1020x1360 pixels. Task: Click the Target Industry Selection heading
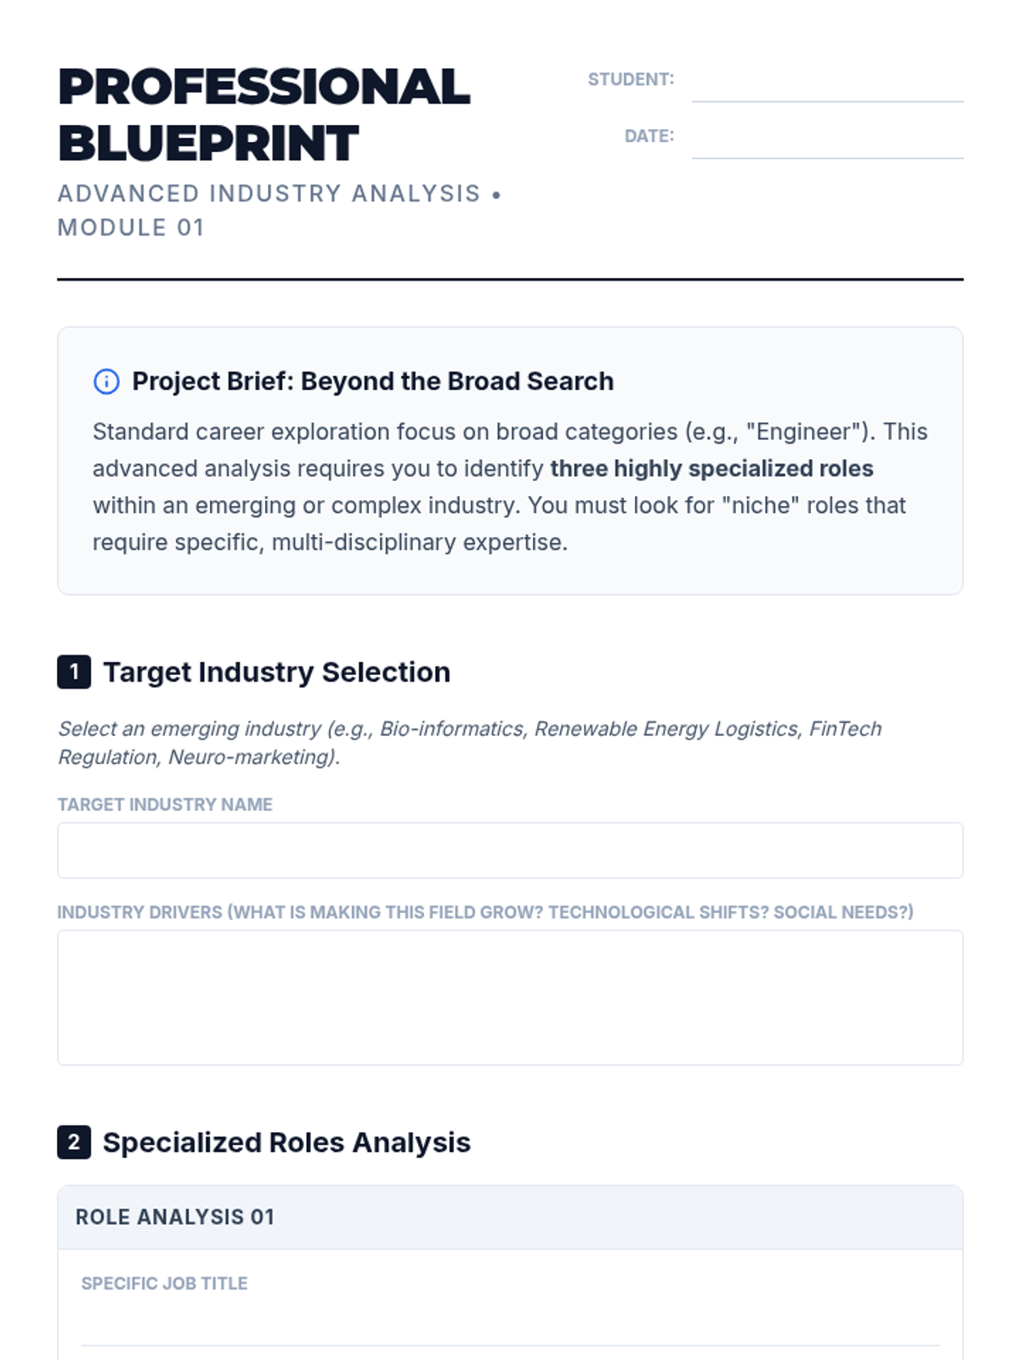pos(276,672)
